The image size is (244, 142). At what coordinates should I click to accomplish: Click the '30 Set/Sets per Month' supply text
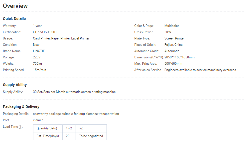[x=49, y=92]
